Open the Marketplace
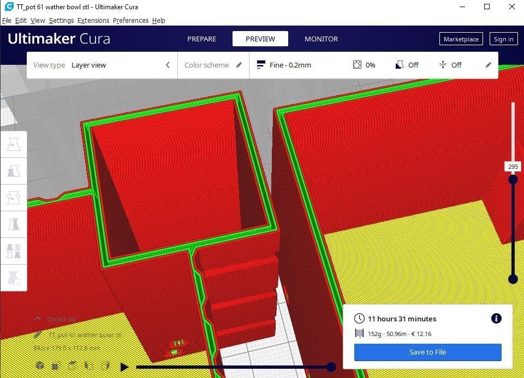The height and width of the screenshot is (378, 524). click(x=461, y=39)
